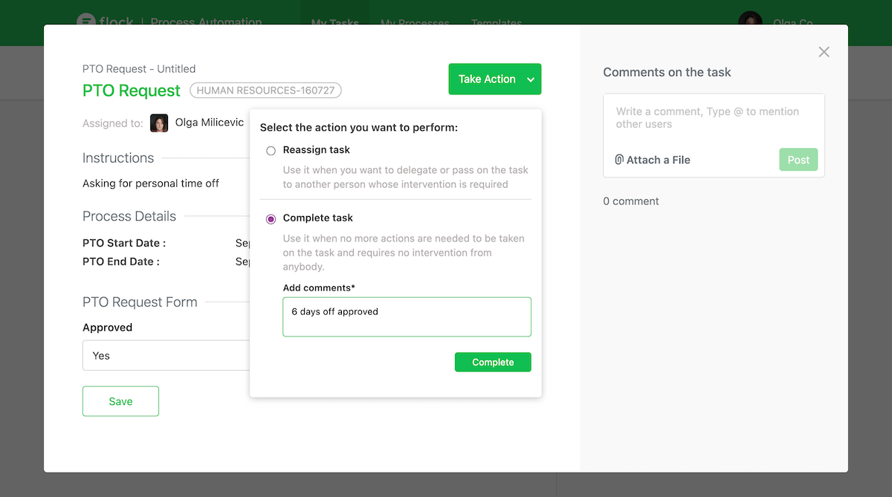Screen dimensions: 892x497
Task: Post the comment with Post button
Action: (798, 160)
